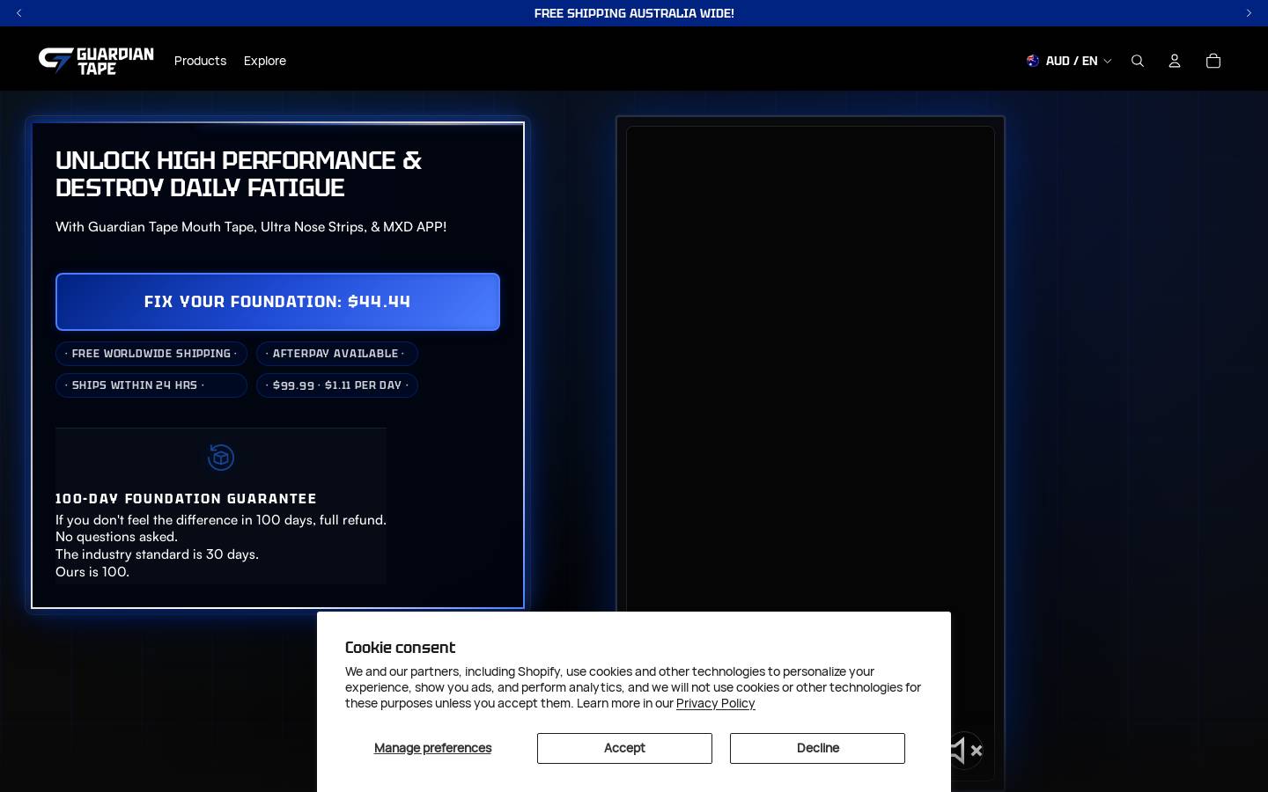Screen dimensions: 1268x792
Task: Click the Guardian Tape logo
Action: (96, 61)
